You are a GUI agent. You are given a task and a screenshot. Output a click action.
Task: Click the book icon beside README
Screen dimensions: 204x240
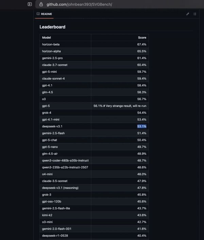[38, 14]
